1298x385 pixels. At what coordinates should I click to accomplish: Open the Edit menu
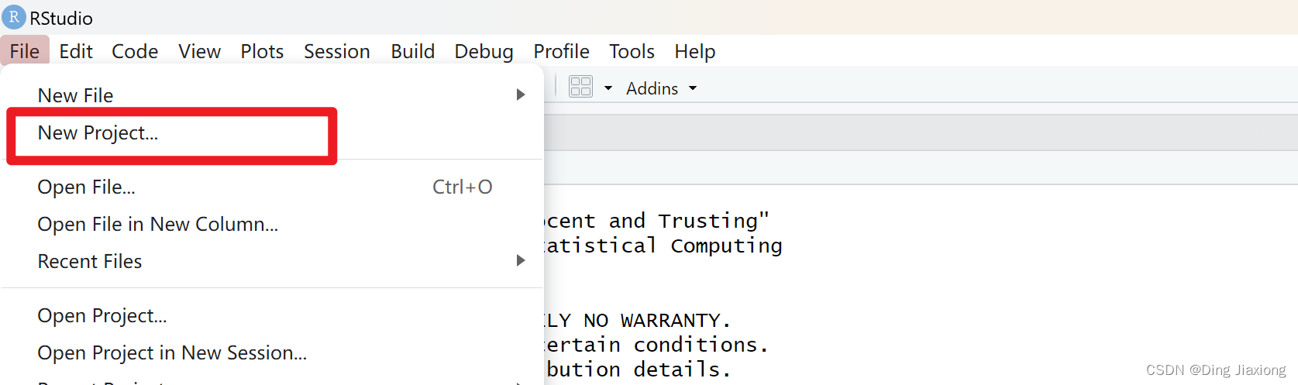pyautogui.click(x=76, y=51)
